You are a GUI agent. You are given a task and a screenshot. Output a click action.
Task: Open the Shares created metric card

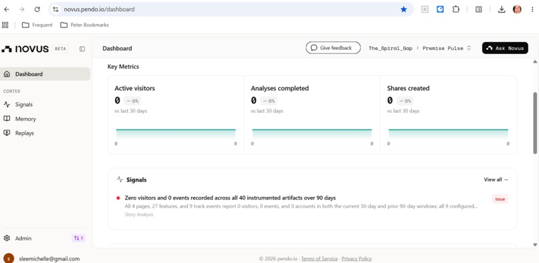pyautogui.click(x=448, y=115)
